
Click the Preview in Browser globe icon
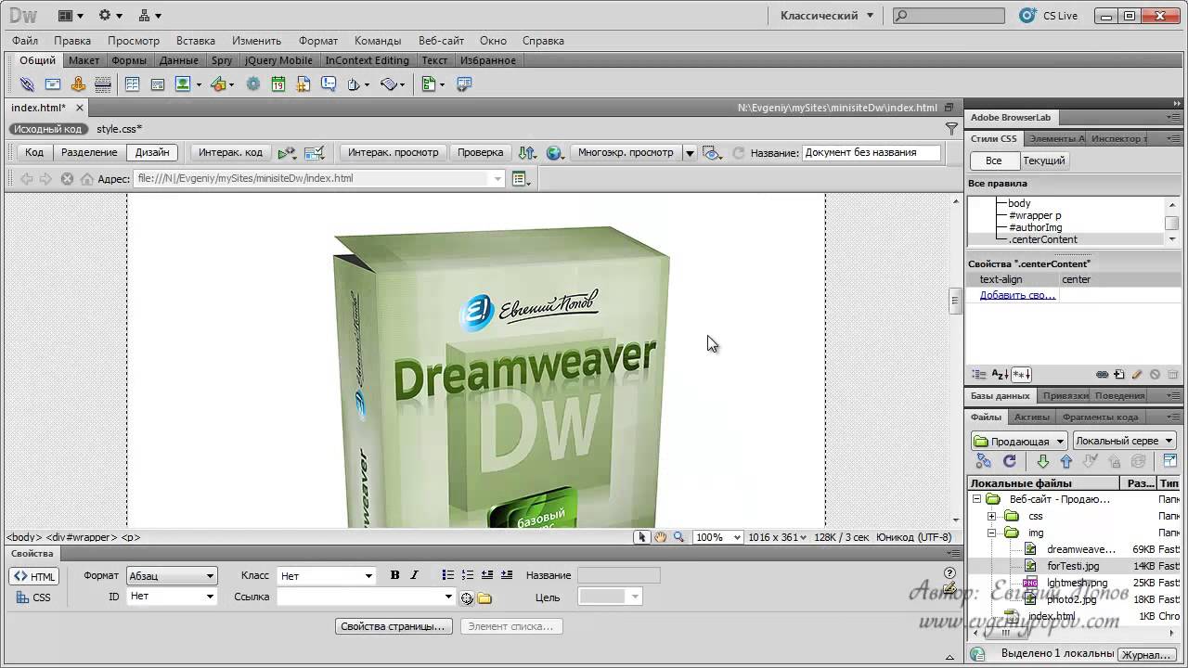(555, 153)
